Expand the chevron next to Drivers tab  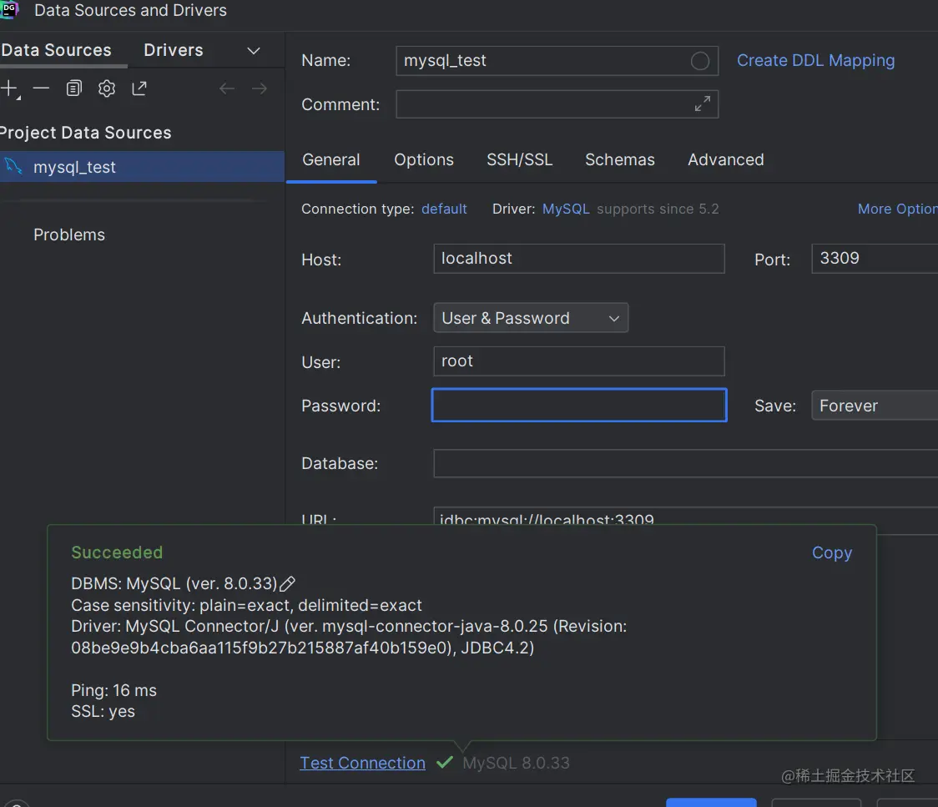pos(254,51)
